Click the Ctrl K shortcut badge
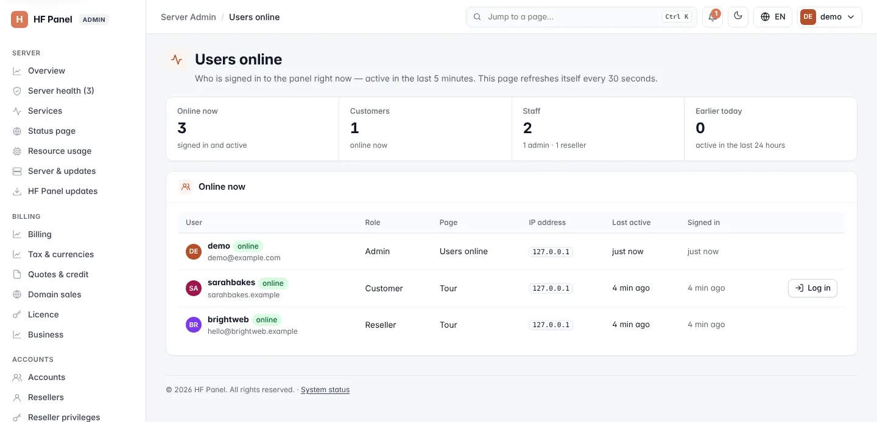 (677, 17)
